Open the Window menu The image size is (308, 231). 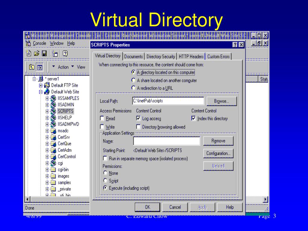coord(57,43)
